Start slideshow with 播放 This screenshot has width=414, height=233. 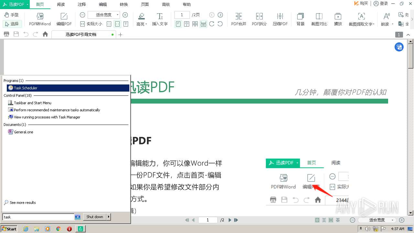point(338,19)
